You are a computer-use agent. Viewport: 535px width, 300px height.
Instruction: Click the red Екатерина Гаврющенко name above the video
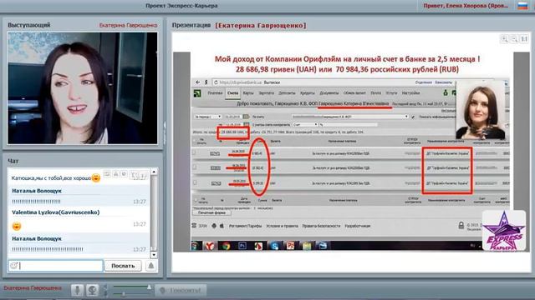pos(128,25)
